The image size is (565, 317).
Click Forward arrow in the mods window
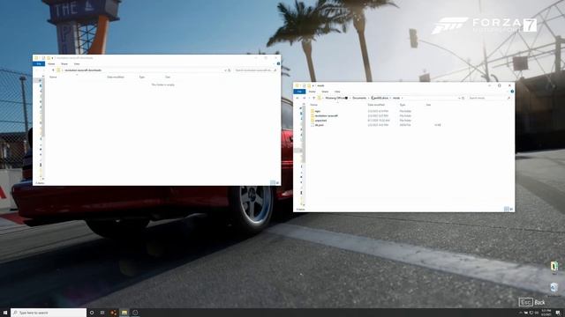pos(304,98)
